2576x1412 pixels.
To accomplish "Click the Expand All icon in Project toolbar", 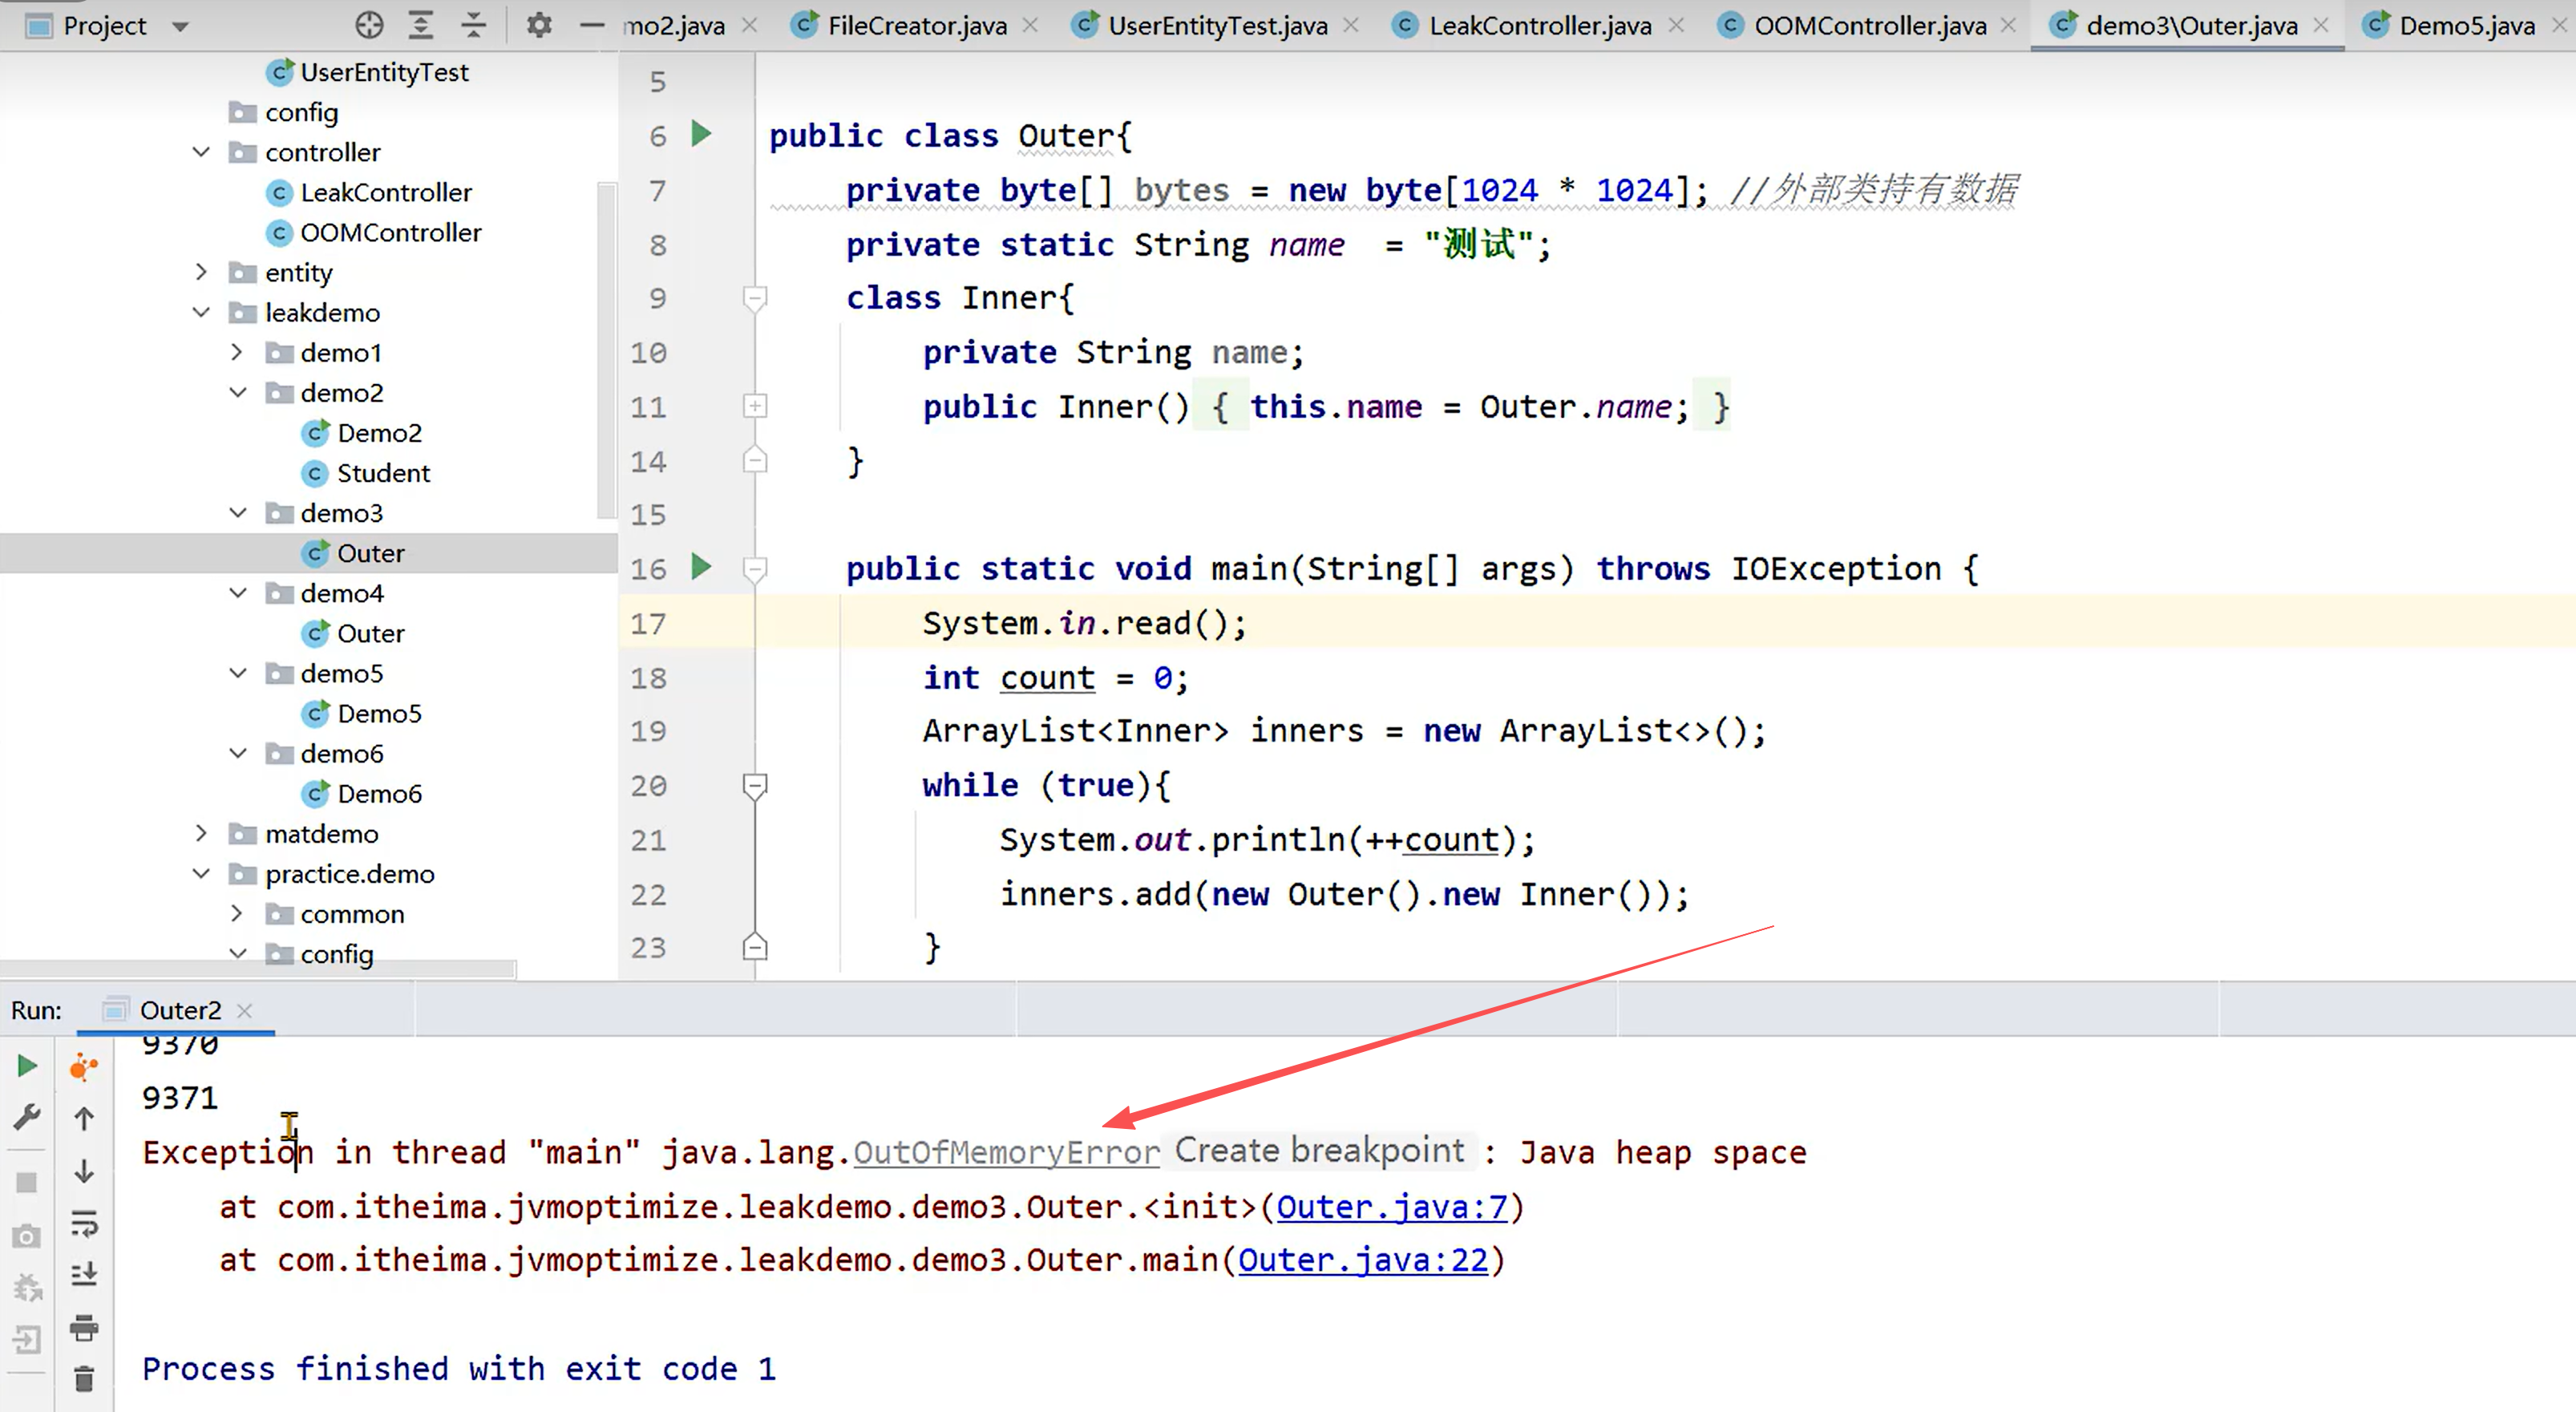I will 421,25.
